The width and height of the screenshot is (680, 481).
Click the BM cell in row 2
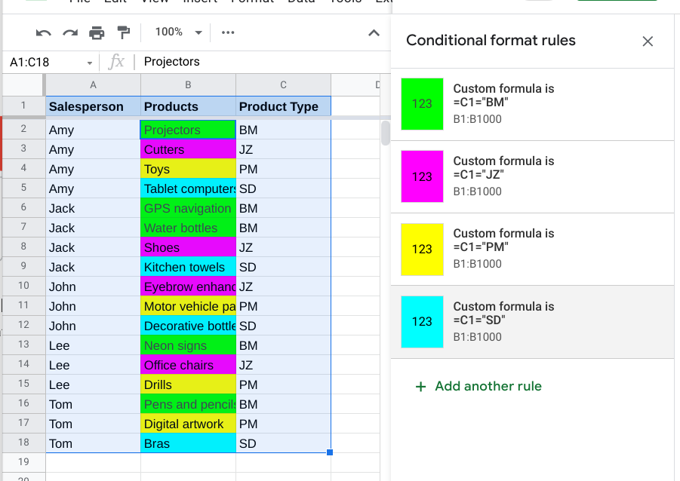coord(283,130)
